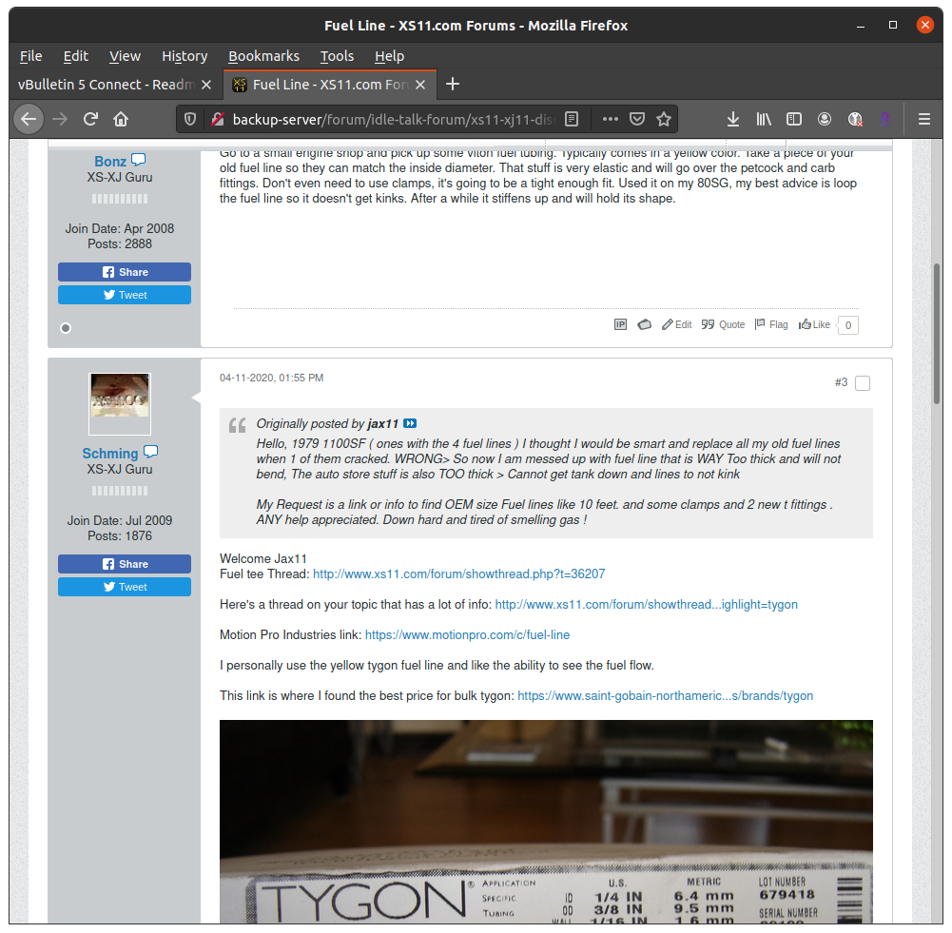Click Quote on Bonz's post
Image resolution: width=952 pixels, height=933 pixels.
pyautogui.click(x=724, y=324)
